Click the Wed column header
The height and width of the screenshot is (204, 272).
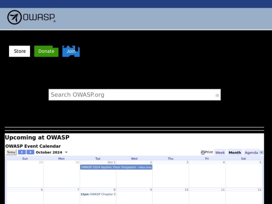click(x=134, y=159)
